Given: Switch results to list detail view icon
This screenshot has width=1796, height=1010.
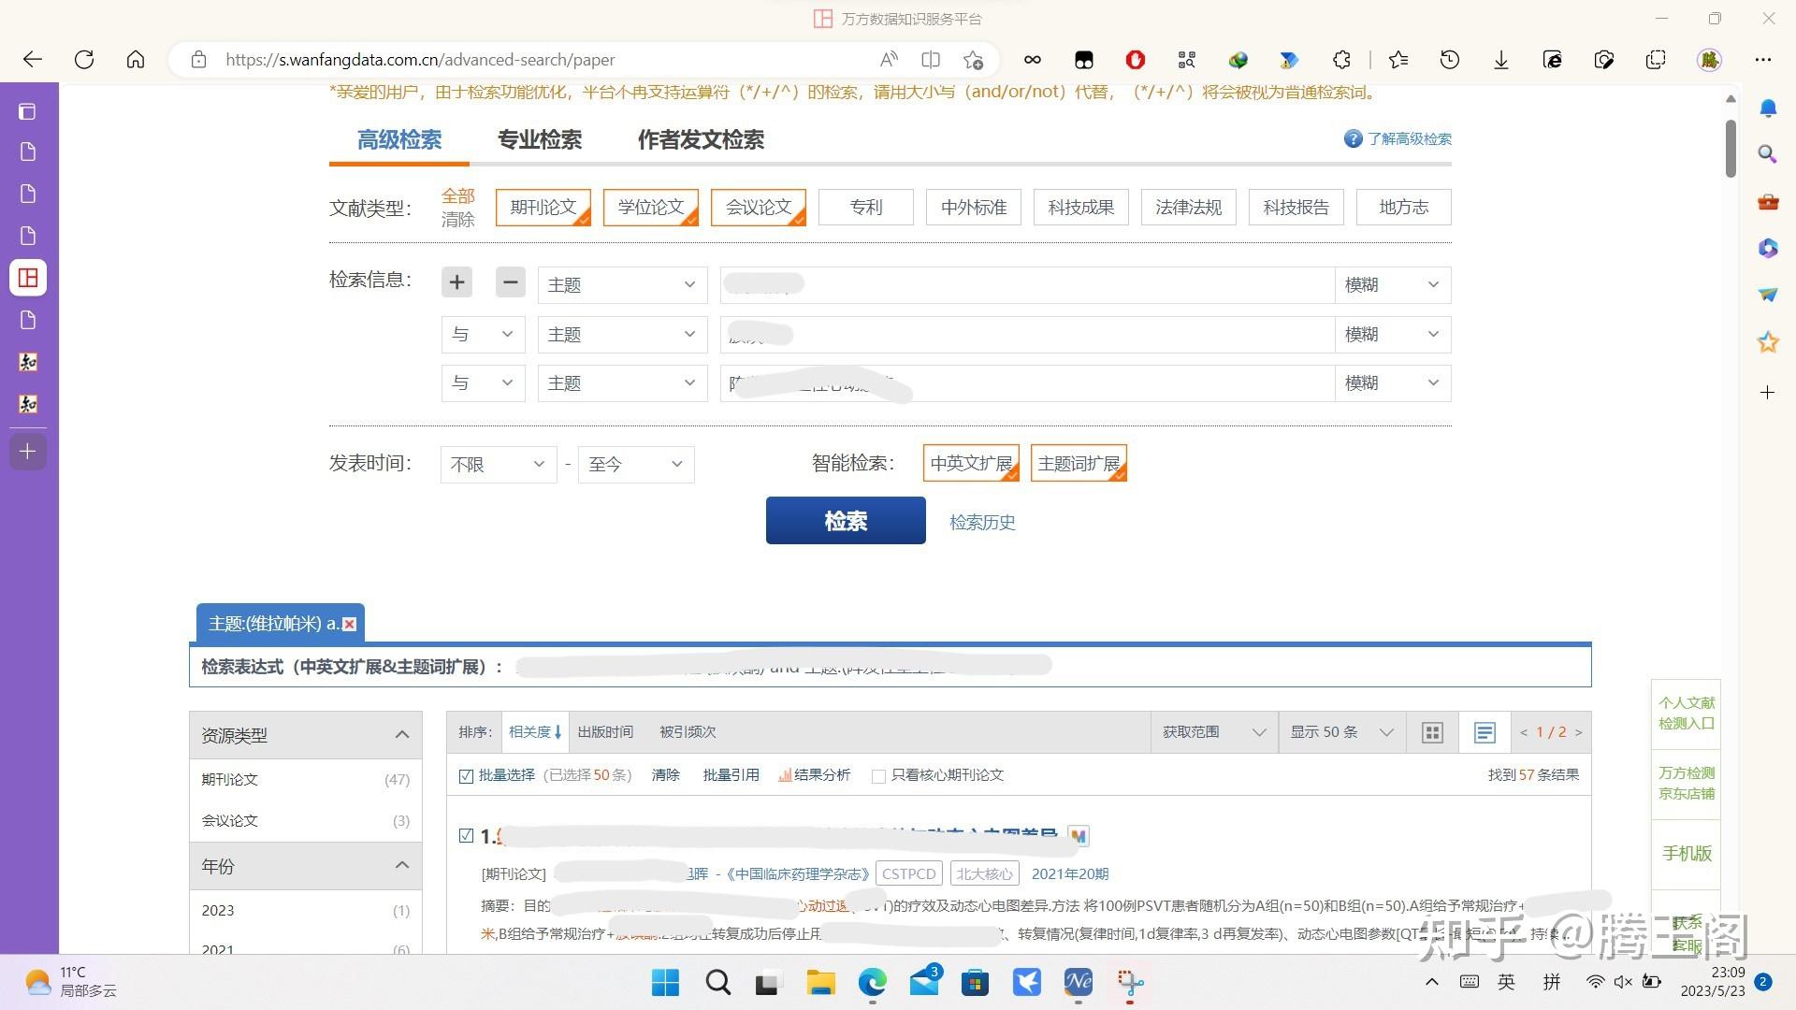Looking at the screenshot, I should coord(1485,732).
